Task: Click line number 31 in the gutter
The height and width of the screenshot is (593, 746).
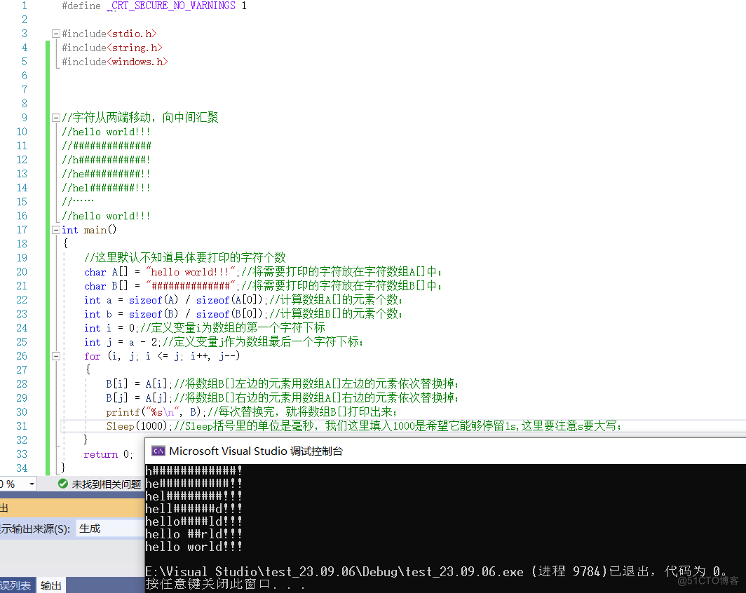Action: point(22,425)
